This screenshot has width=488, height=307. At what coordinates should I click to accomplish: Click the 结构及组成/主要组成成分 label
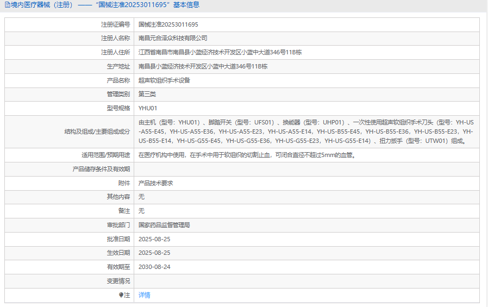click(x=97, y=131)
